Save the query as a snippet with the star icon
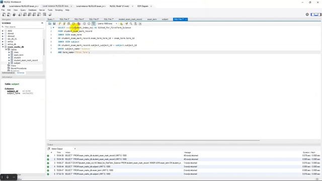322x181 pixels. click(121, 24)
